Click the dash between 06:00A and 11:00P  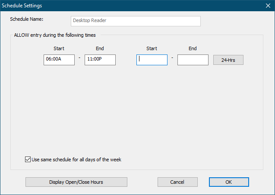pyautogui.click(x=79, y=58)
